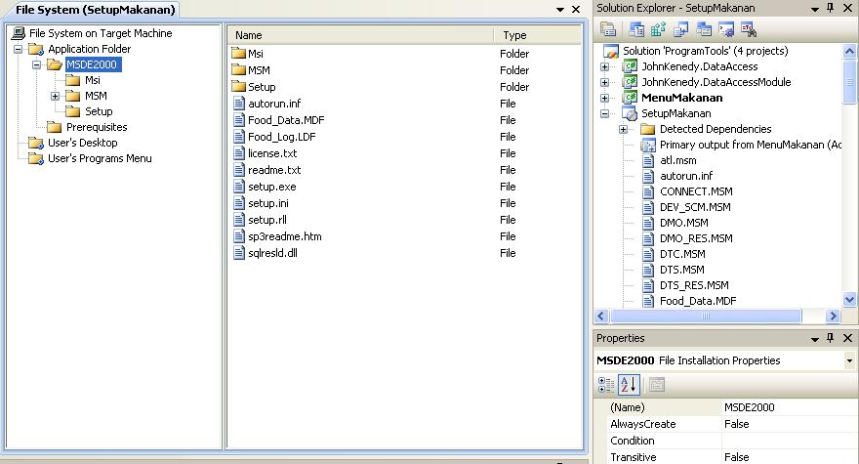Click the AlwaysCreate property value False
This screenshot has height=464, width=859.
coord(788,424)
